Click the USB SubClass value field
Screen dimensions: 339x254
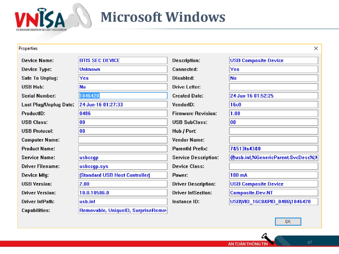coord(273,122)
